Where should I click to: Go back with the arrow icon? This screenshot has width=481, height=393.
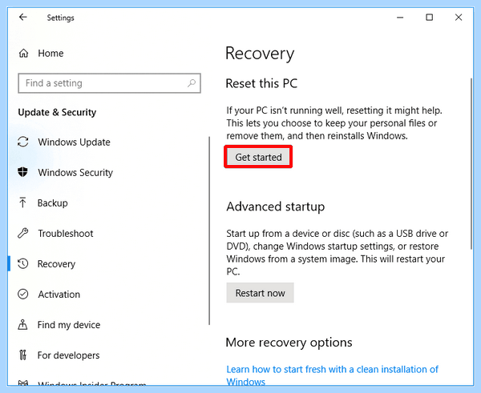coord(23,17)
